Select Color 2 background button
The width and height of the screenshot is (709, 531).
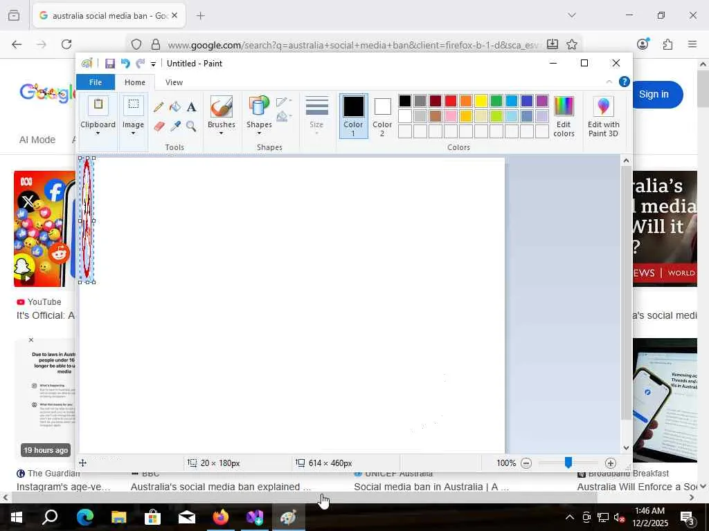coord(382,115)
